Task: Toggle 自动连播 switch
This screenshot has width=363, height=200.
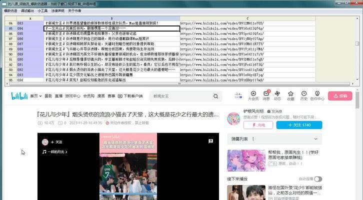Action: [x=318, y=179]
